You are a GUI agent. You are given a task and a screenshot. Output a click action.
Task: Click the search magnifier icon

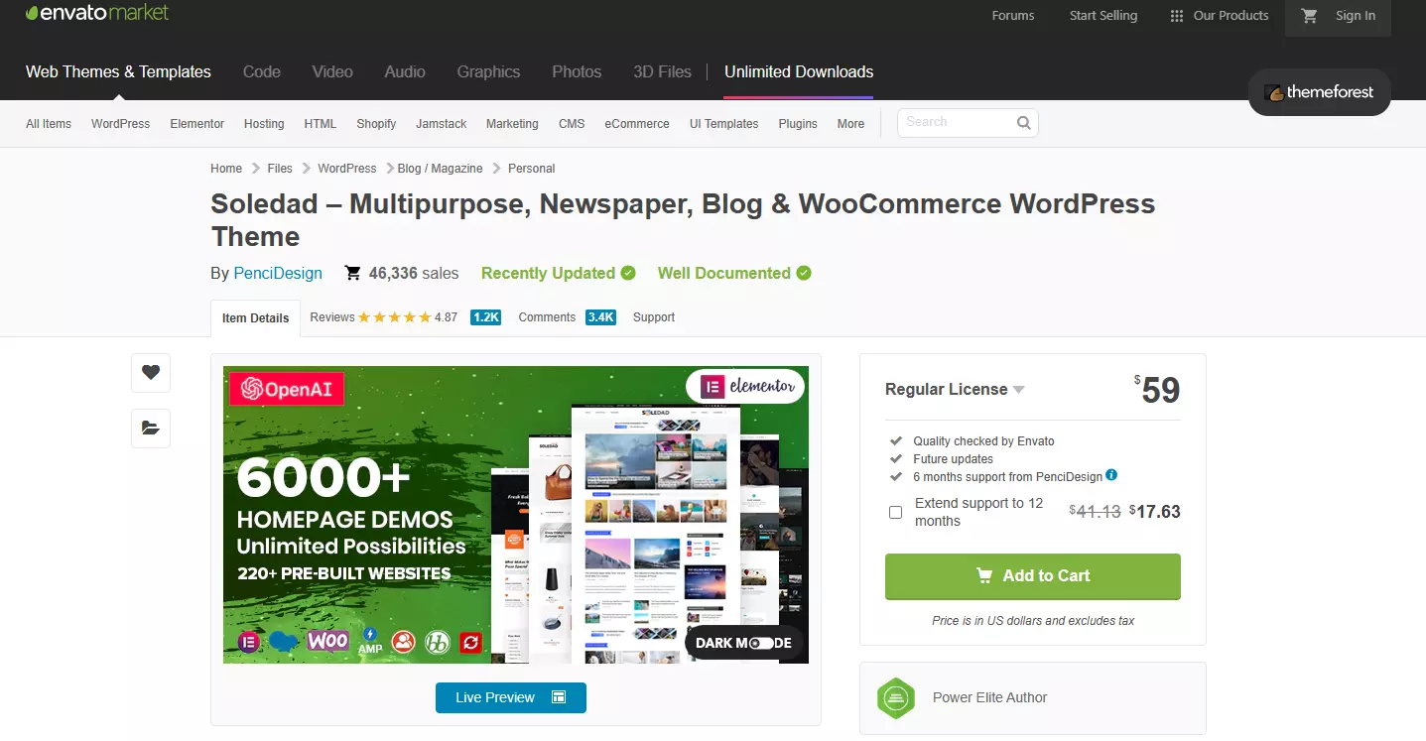click(x=1024, y=123)
